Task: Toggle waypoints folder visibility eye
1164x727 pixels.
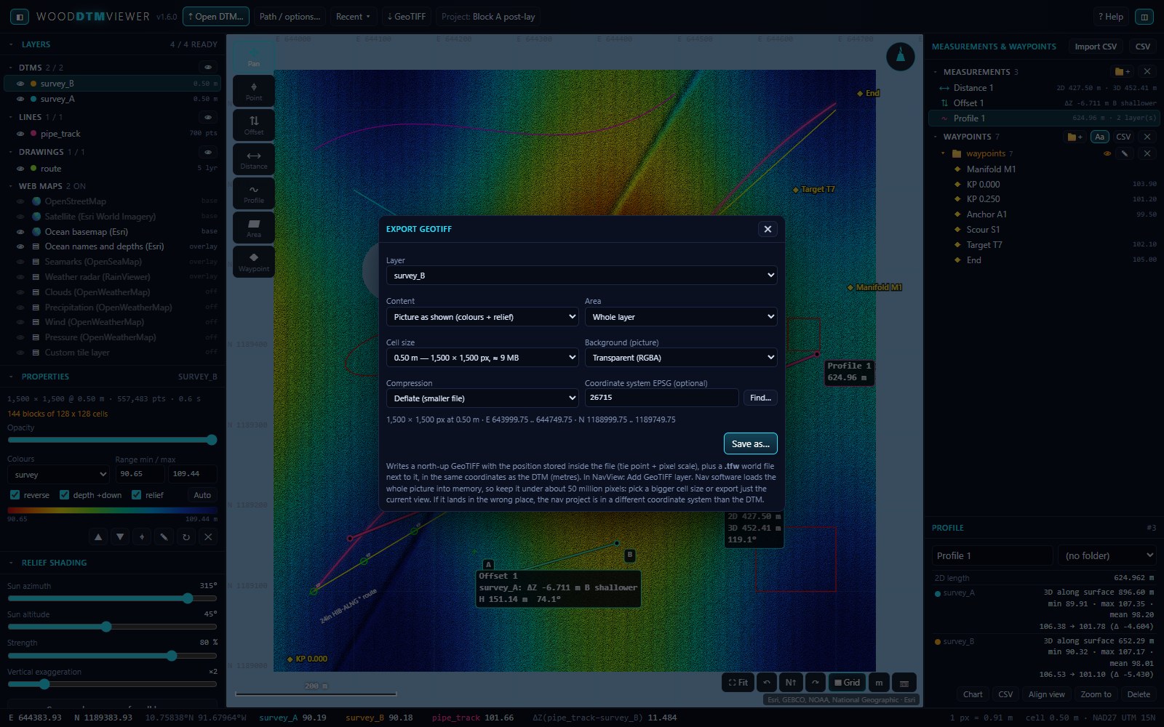Action: pyautogui.click(x=1107, y=153)
